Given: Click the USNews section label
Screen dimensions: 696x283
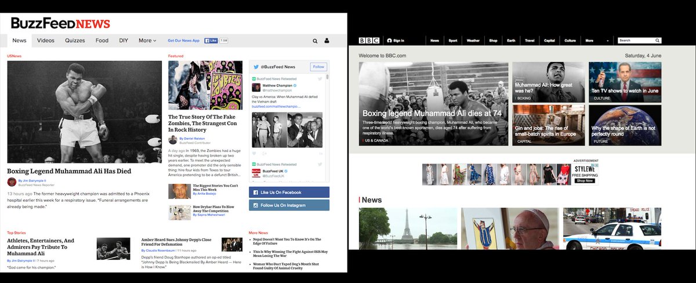Looking at the screenshot, I should coord(14,56).
